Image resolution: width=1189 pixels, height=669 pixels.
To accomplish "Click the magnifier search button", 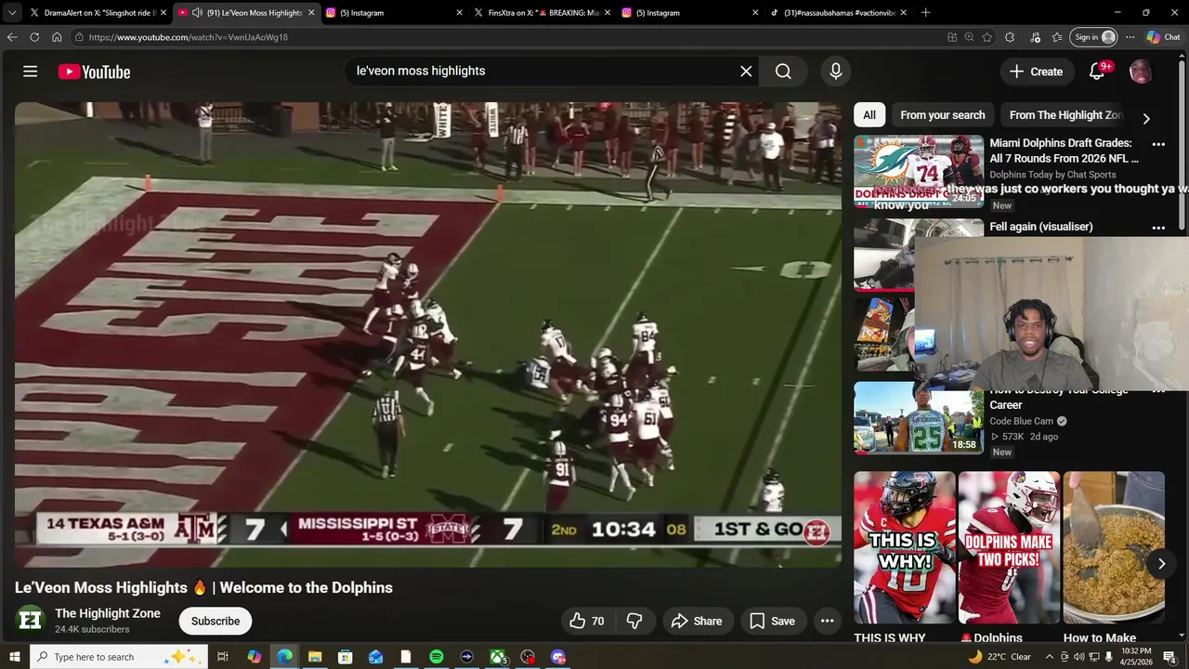I will 783,72.
